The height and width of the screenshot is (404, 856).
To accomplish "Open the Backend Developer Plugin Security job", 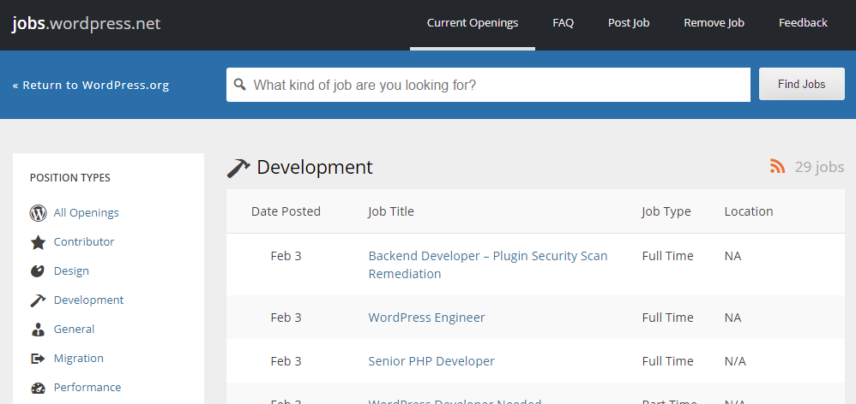I will point(487,256).
